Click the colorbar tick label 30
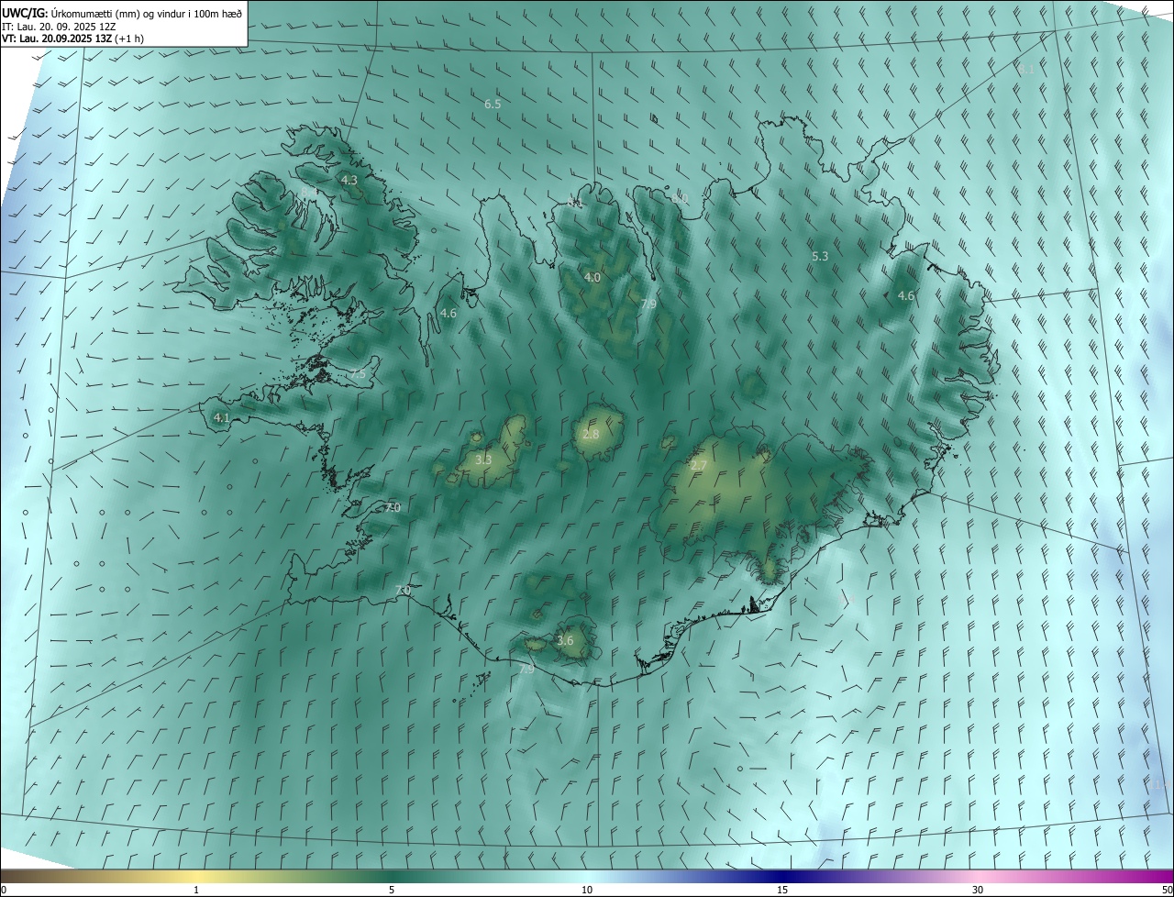 [x=978, y=891]
